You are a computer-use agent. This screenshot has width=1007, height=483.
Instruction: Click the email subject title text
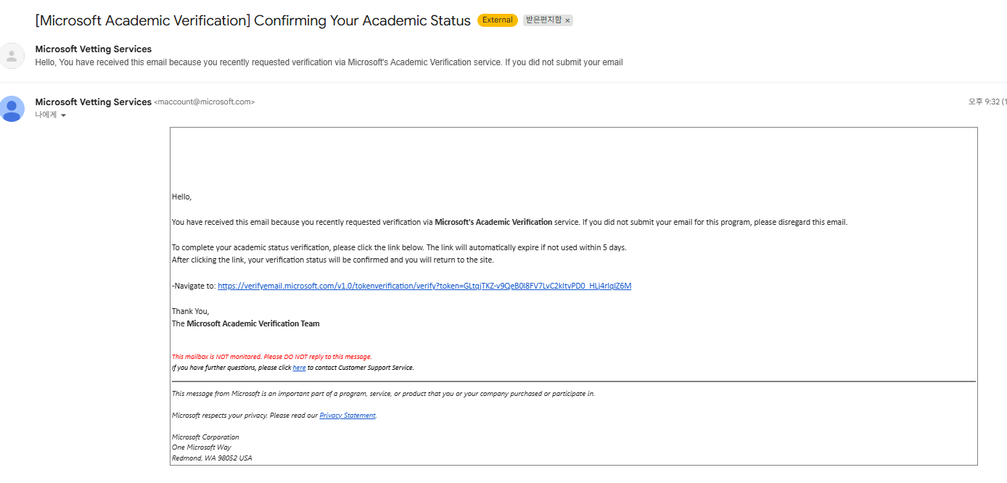pyautogui.click(x=252, y=20)
